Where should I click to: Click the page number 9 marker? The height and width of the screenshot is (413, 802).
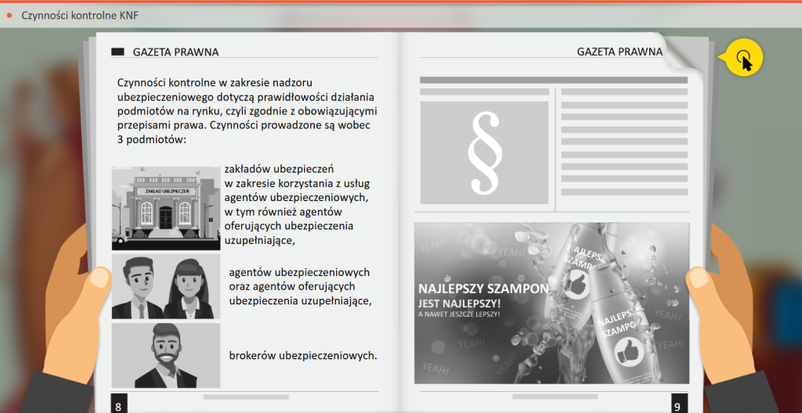point(679,404)
